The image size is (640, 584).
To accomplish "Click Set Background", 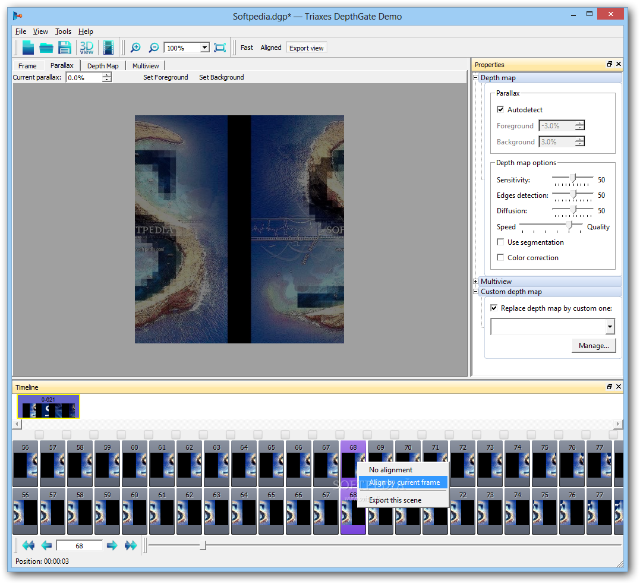I will (x=221, y=77).
